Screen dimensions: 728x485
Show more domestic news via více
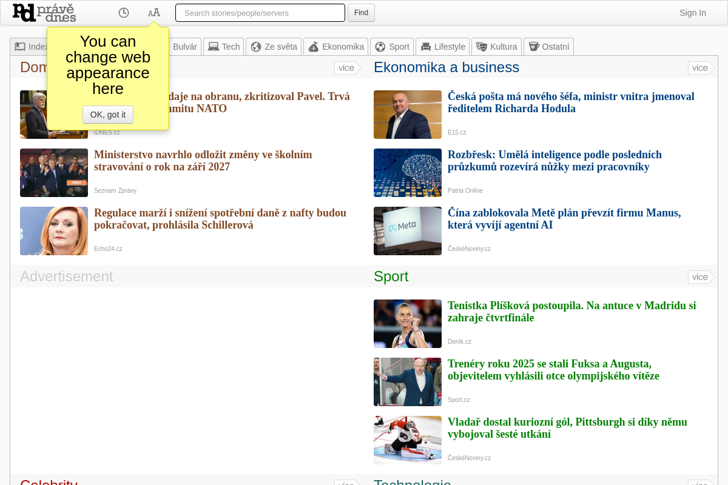[x=346, y=68]
